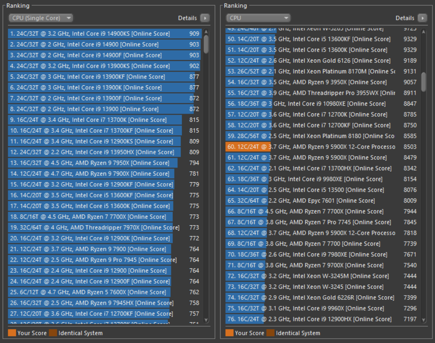Select row 26 AMD Ryzen 9 7945HX
The height and width of the screenshot is (343, 435).
pos(105,303)
